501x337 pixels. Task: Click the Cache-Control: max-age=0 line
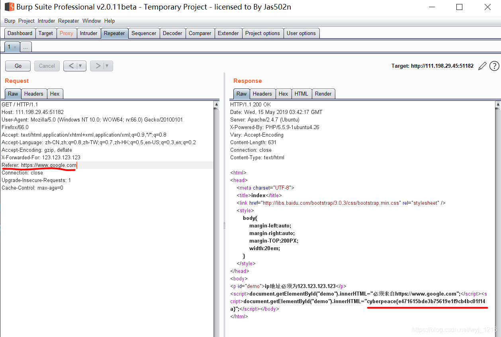[33, 188]
